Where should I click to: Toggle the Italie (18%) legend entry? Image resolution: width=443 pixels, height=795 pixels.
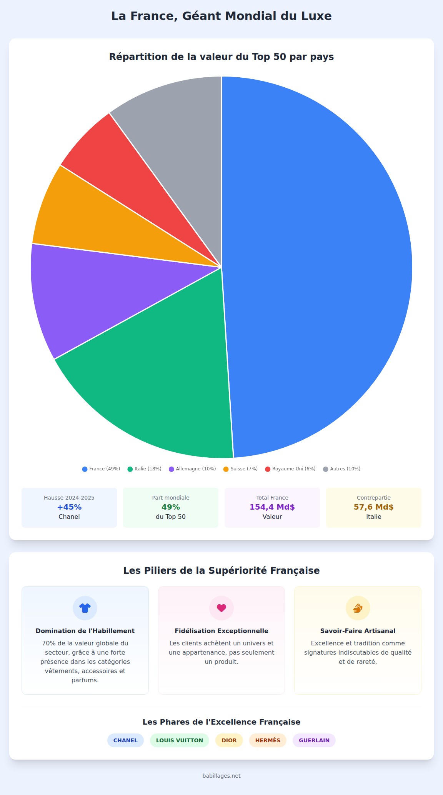(145, 469)
